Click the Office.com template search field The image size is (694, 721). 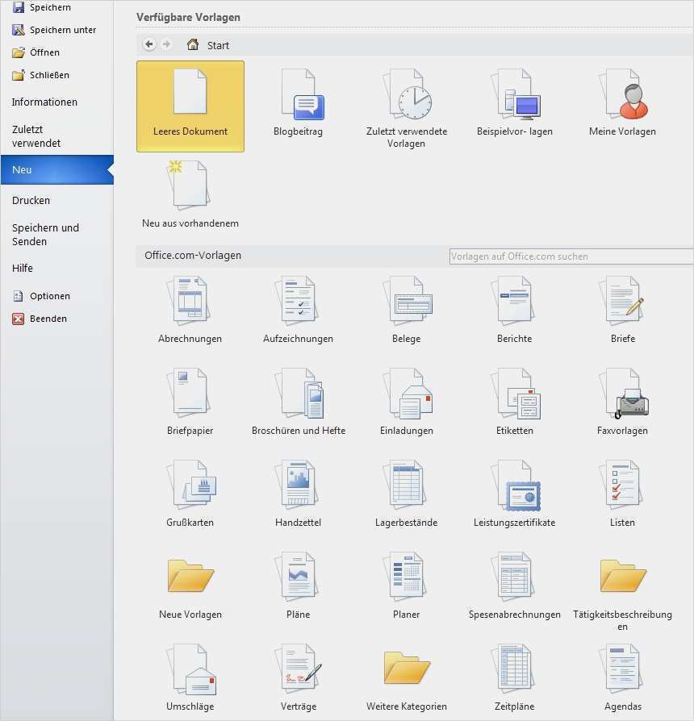coord(571,256)
